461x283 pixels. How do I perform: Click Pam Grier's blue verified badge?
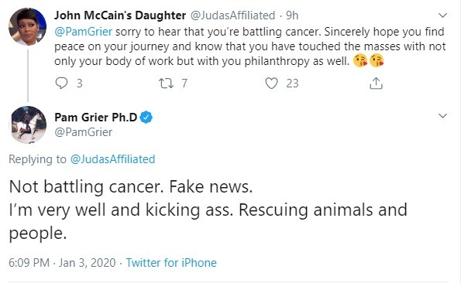coord(146,118)
